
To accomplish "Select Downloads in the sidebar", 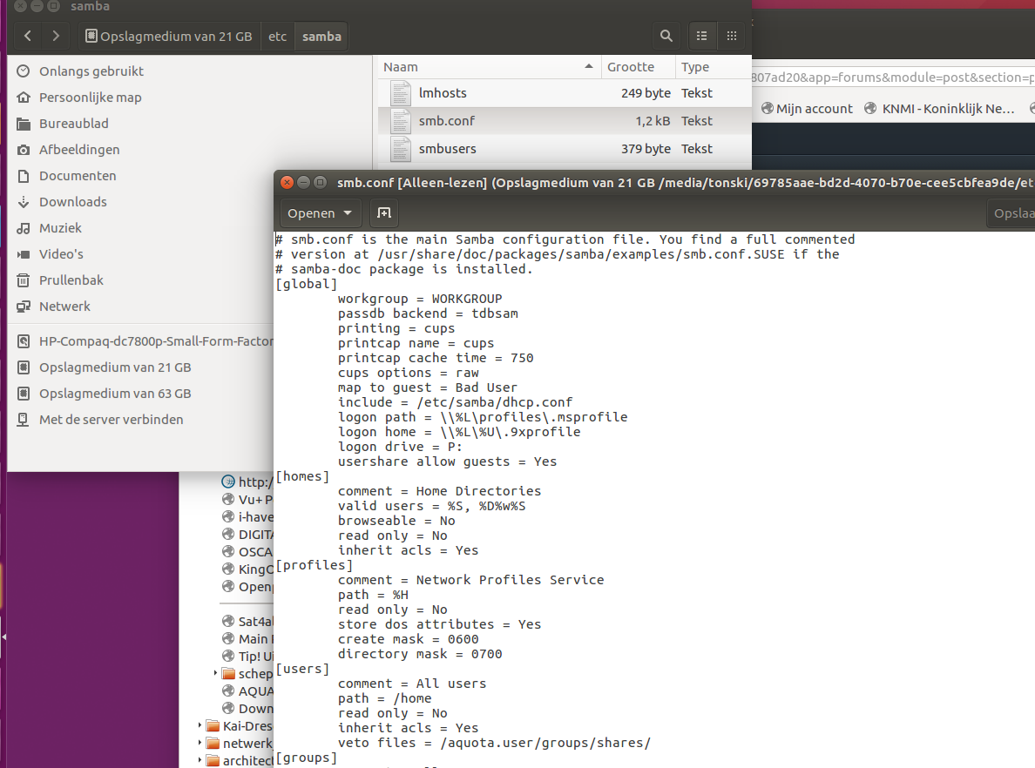I will (x=72, y=202).
